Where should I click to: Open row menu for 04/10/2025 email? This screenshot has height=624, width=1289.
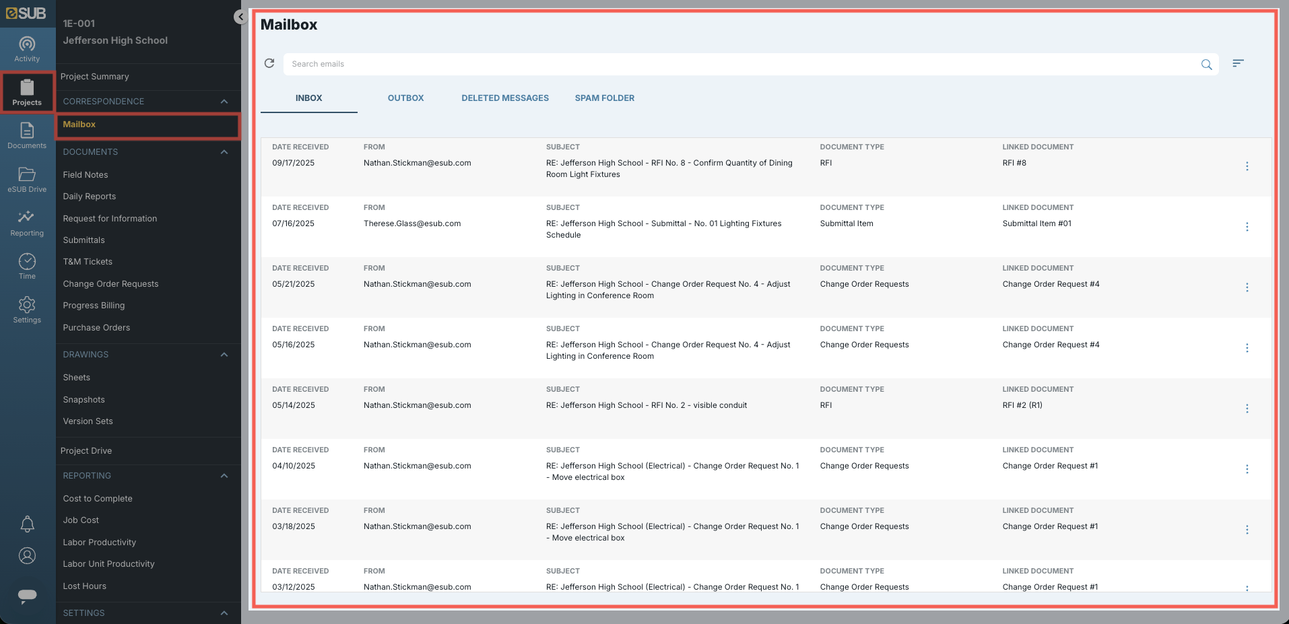click(1247, 469)
